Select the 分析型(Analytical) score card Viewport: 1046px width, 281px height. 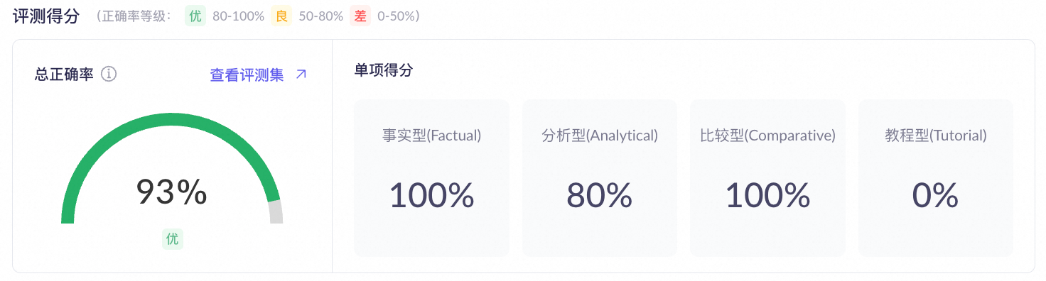click(600, 177)
